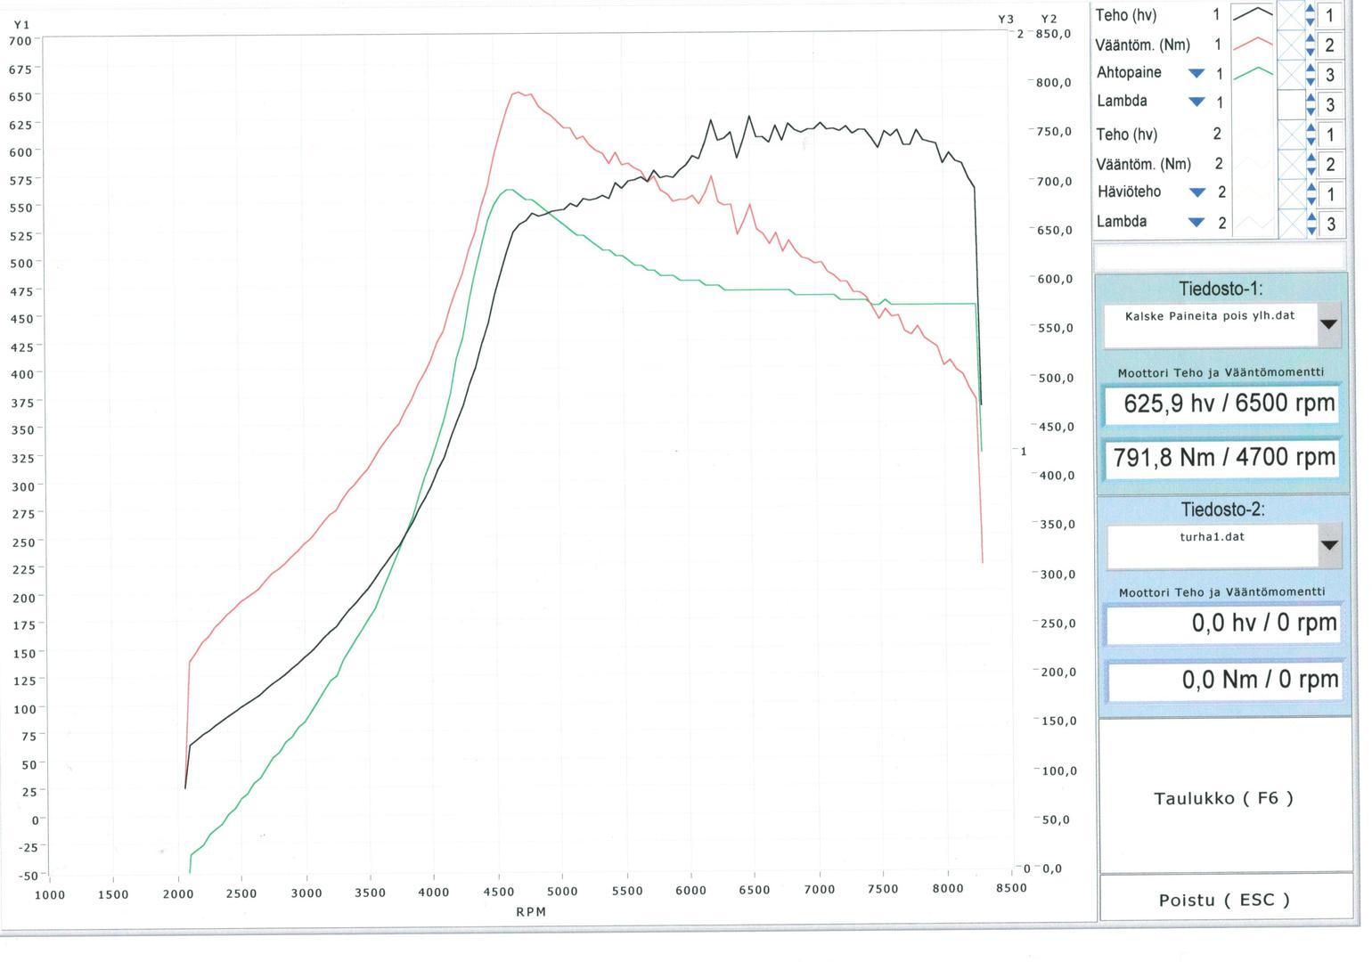Toggle visibility checkbox for Teho (hv) 1
1372x962 pixels.
[1290, 15]
